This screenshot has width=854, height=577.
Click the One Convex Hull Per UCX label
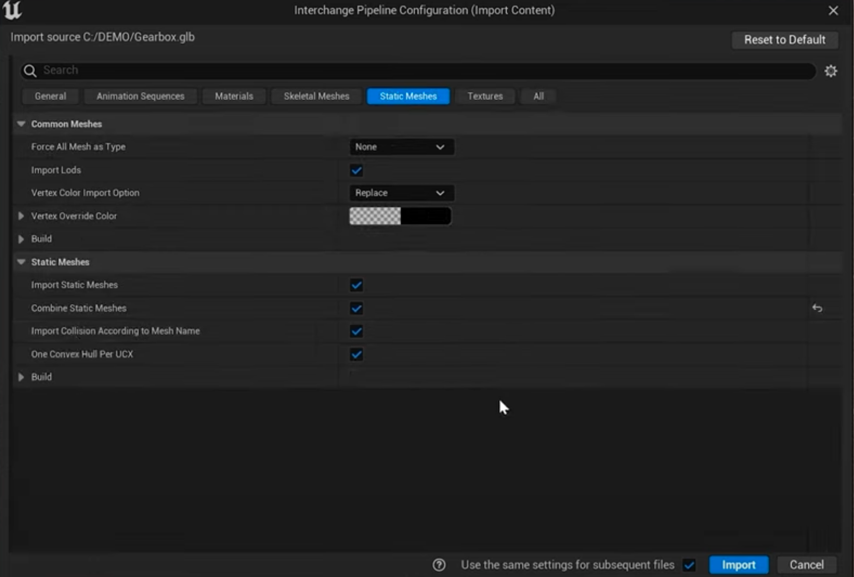pos(82,354)
